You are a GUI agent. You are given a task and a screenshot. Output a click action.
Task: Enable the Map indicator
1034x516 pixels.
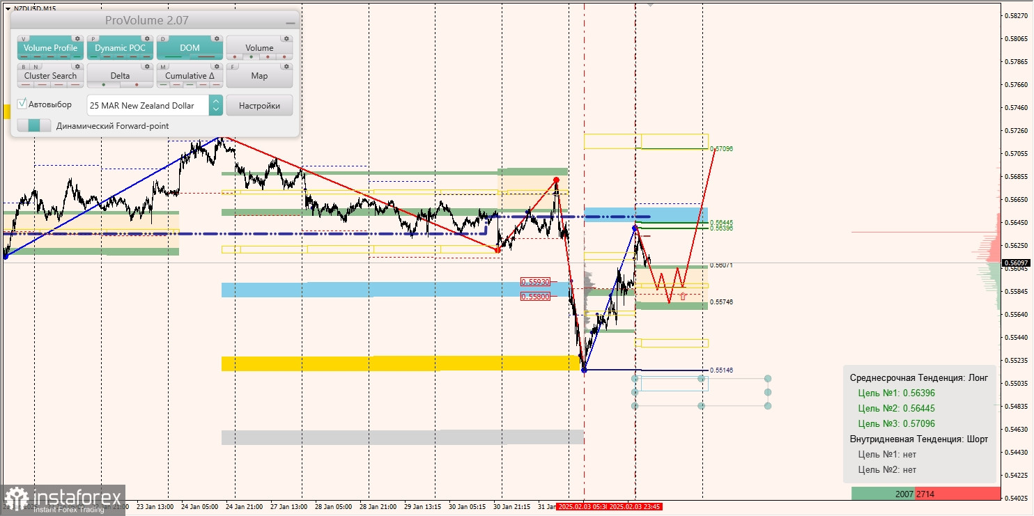pyautogui.click(x=259, y=76)
